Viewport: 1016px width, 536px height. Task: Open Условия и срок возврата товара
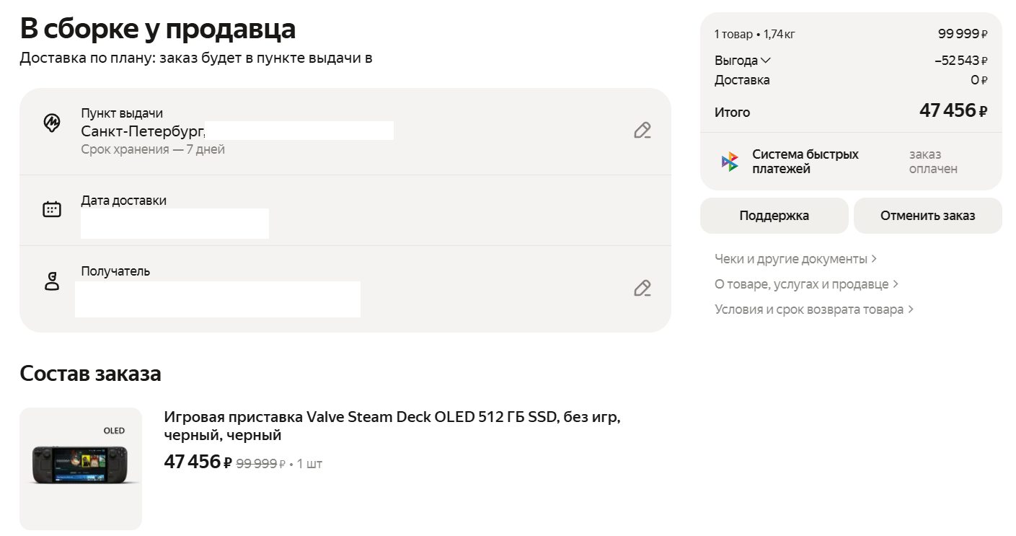[x=814, y=309]
